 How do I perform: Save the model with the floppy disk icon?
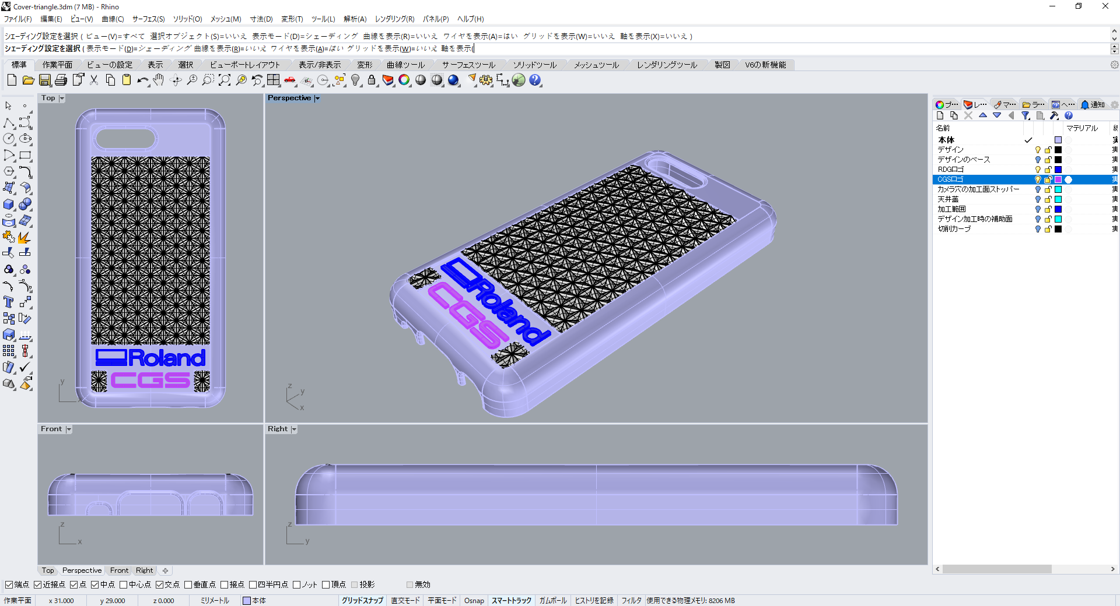(45, 80)
